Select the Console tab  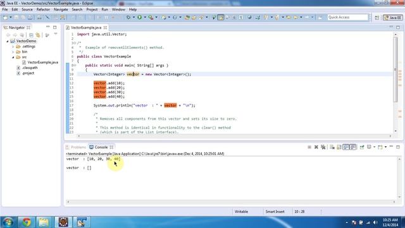[101, 147]
